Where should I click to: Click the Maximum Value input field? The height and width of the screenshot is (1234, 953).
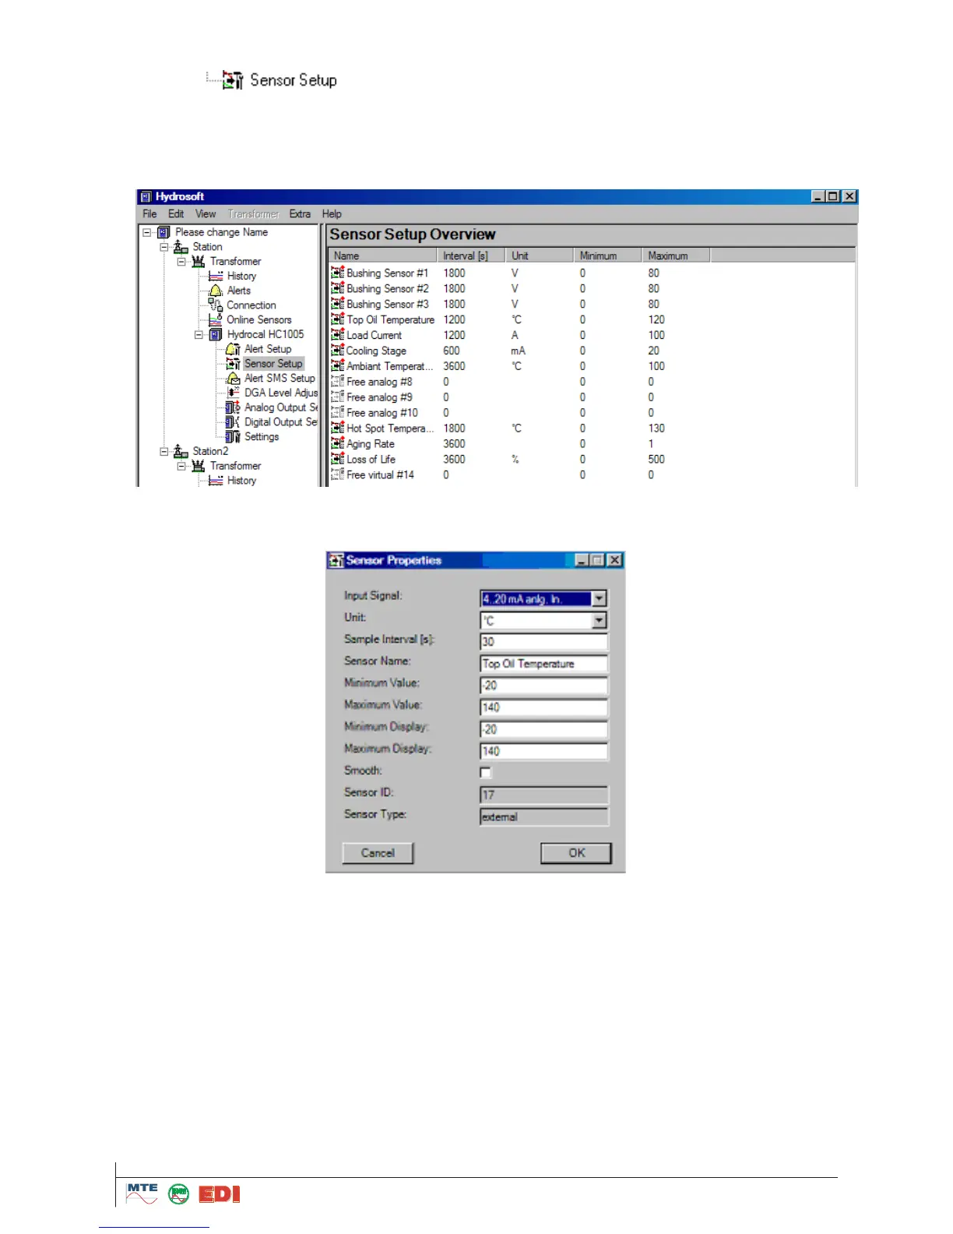pyautogui.click(x=543, y=707)
